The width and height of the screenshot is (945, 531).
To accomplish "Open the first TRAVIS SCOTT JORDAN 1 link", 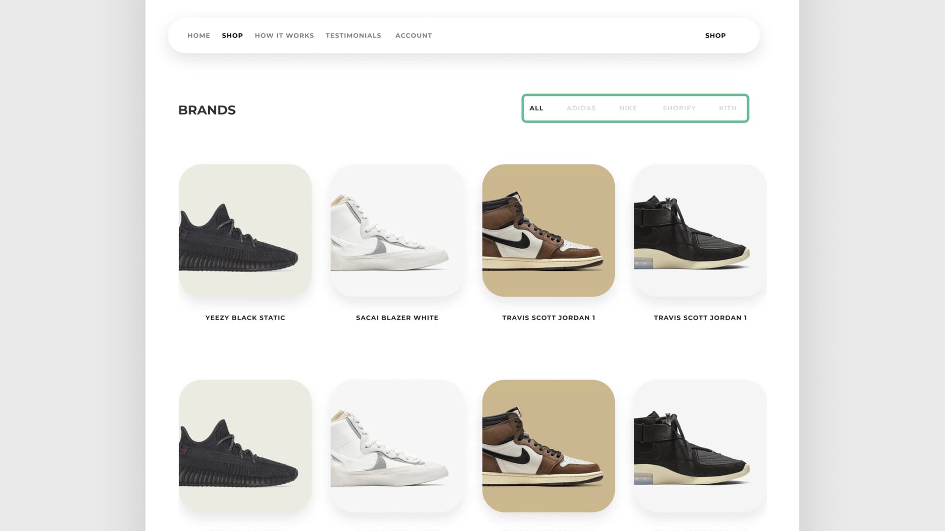I will click(x=548, y=318).
